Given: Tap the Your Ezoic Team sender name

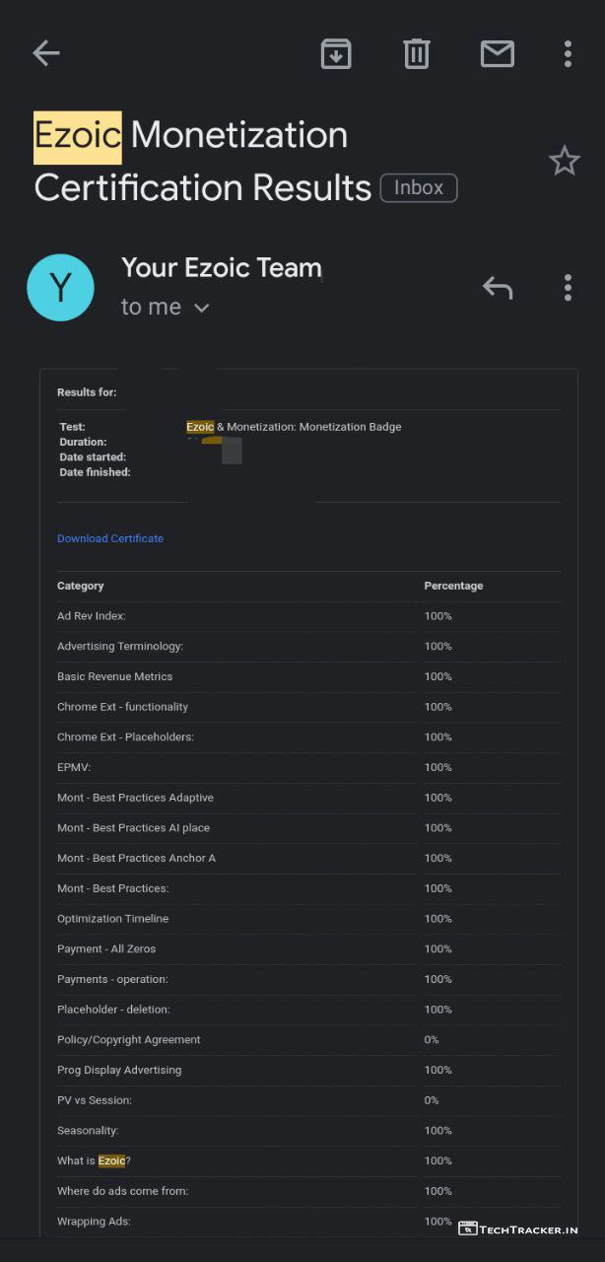Looking at the screenshot, I should click(x=222, y=267).
